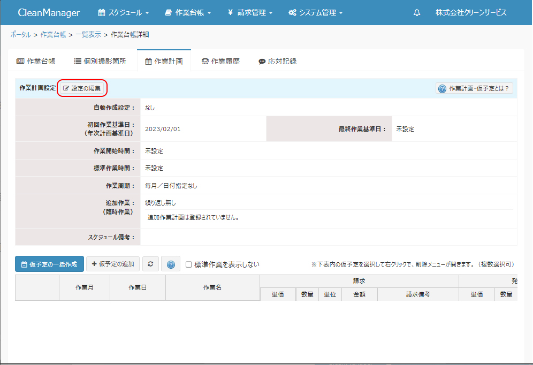The image size is (533, 365).
Task: Click 仮予定の追加 button
Action: point(113,264)
